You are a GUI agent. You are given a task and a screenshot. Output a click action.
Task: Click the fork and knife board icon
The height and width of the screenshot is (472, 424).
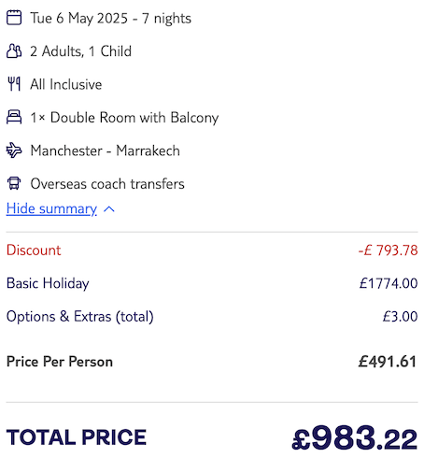[x=14, y=84]
